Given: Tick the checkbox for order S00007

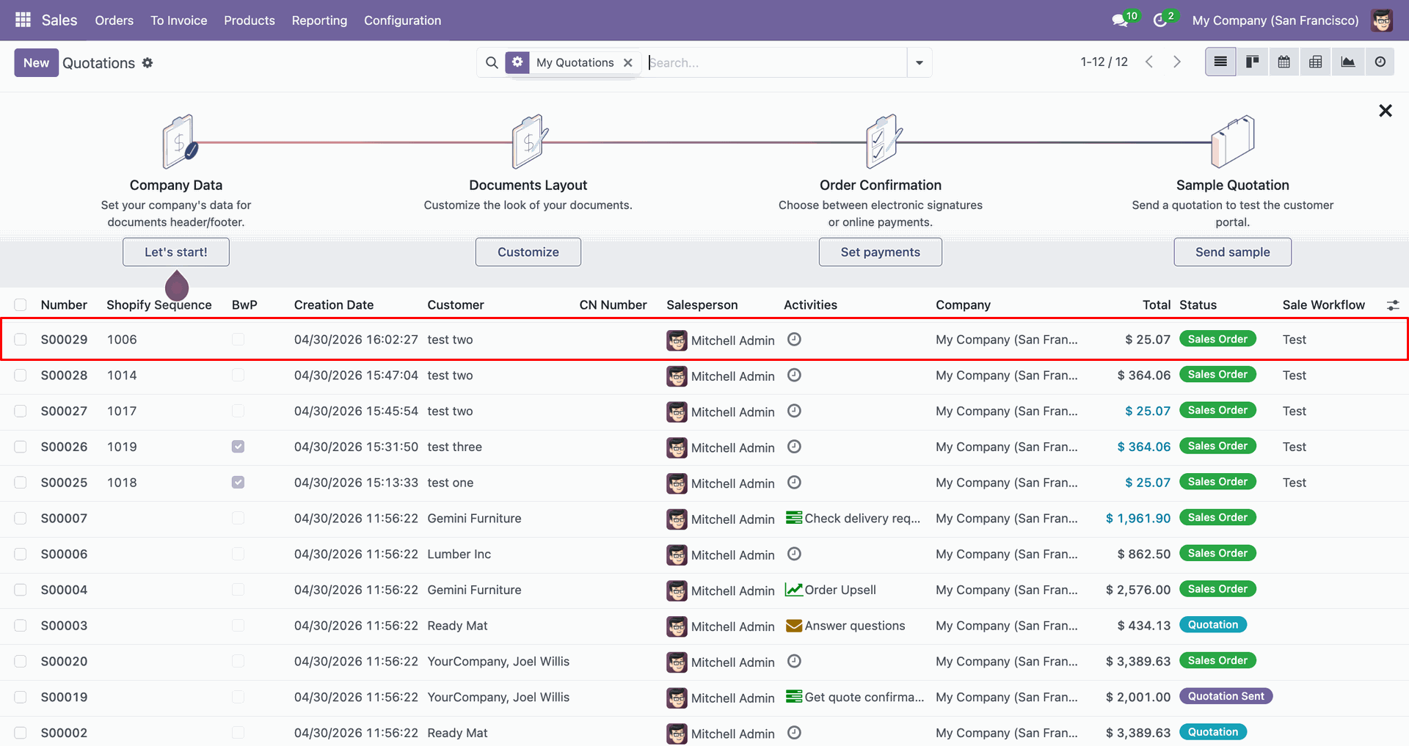Looking at the screenshot, I should [21, 519].
